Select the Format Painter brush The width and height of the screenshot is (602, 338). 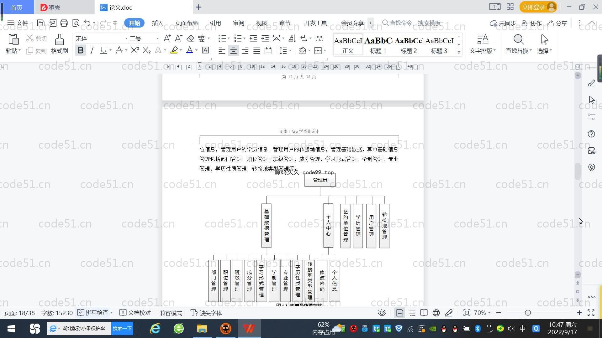[60, 44]
